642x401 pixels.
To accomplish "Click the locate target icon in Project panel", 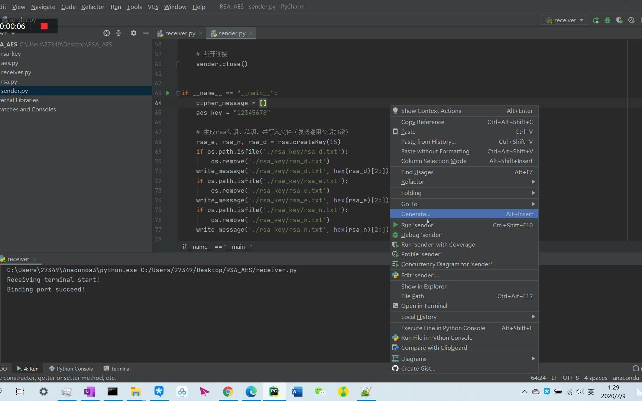I will point(107,33).
